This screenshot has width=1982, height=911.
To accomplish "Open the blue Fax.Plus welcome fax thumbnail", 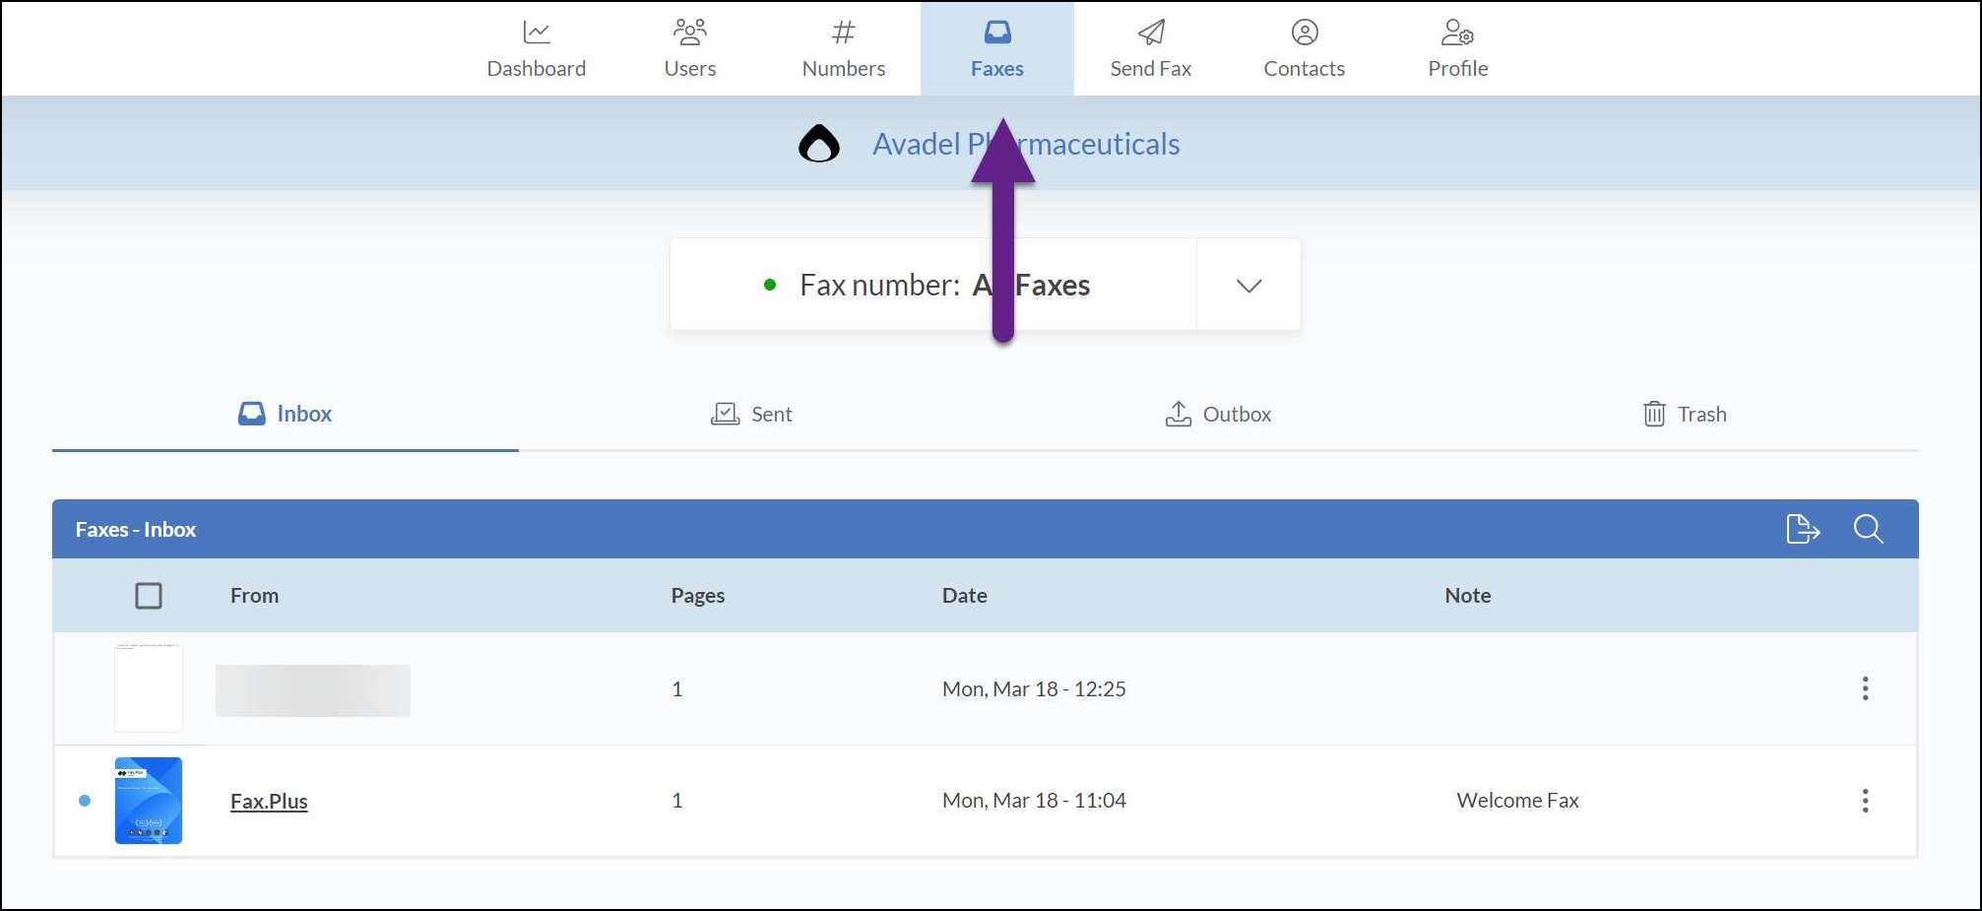I will pos(149,801).
